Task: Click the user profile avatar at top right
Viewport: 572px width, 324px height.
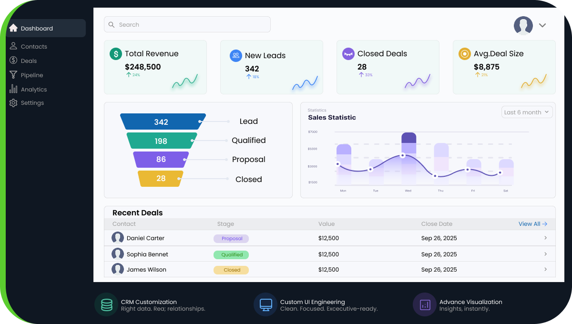Action: tap(523, 26)
